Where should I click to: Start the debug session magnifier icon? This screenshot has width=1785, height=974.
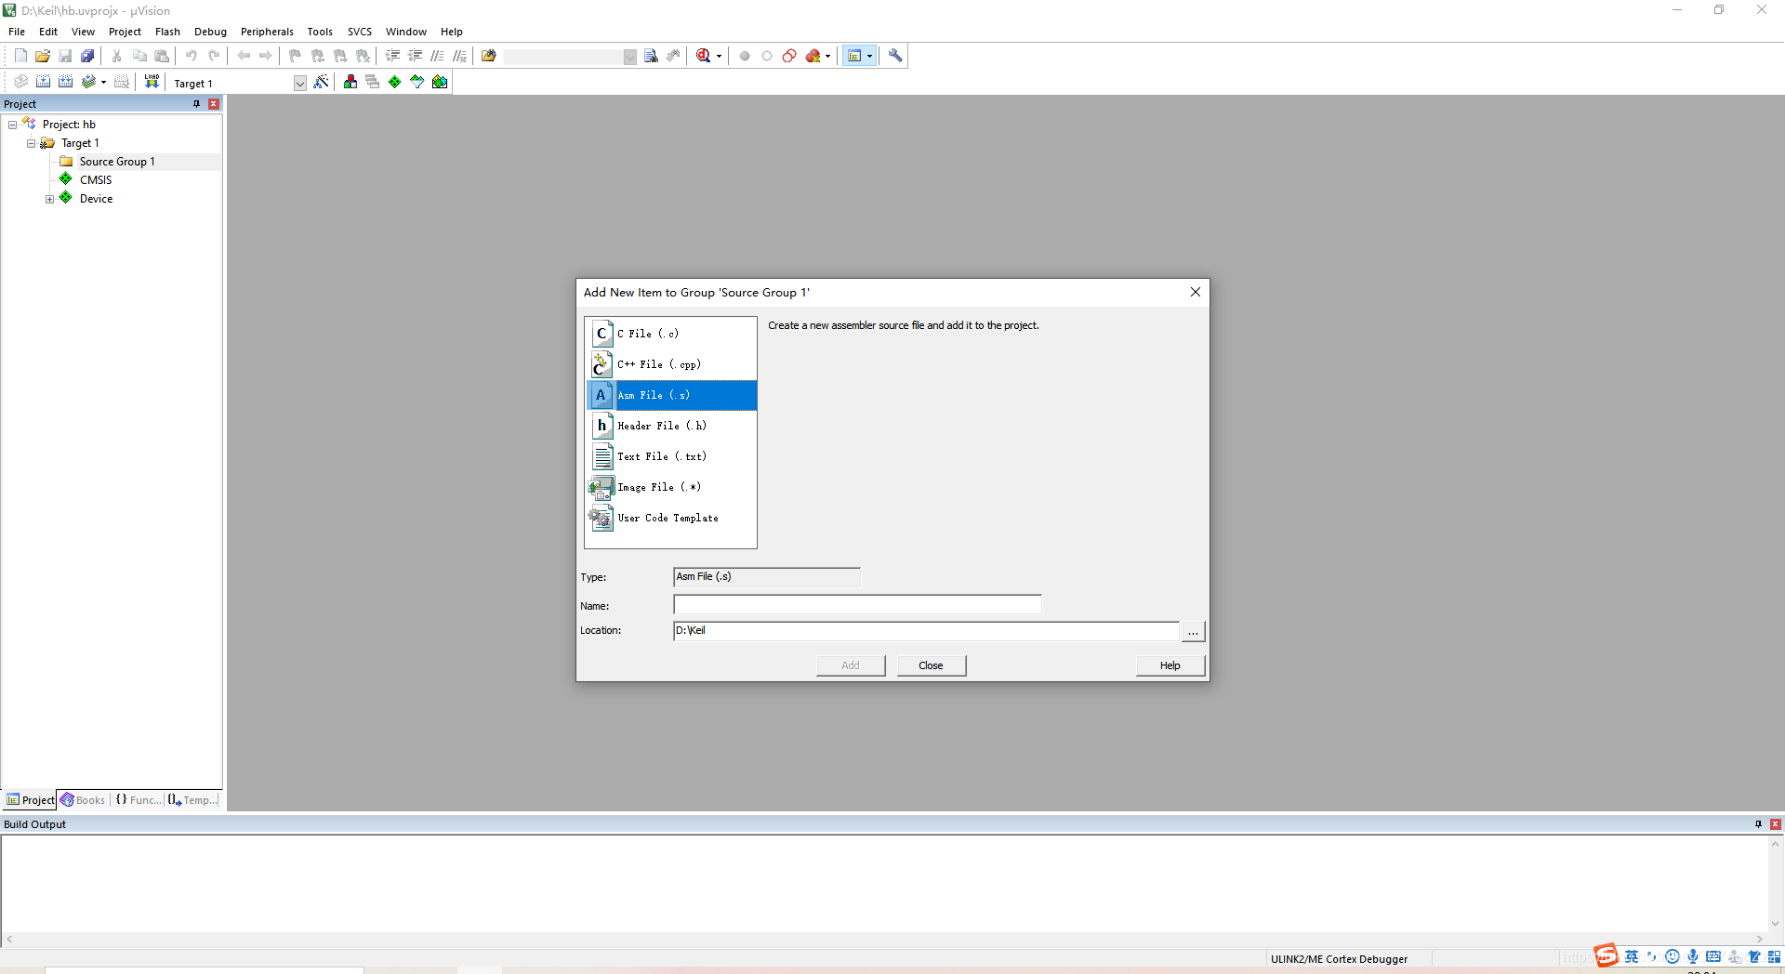(704, 56)
